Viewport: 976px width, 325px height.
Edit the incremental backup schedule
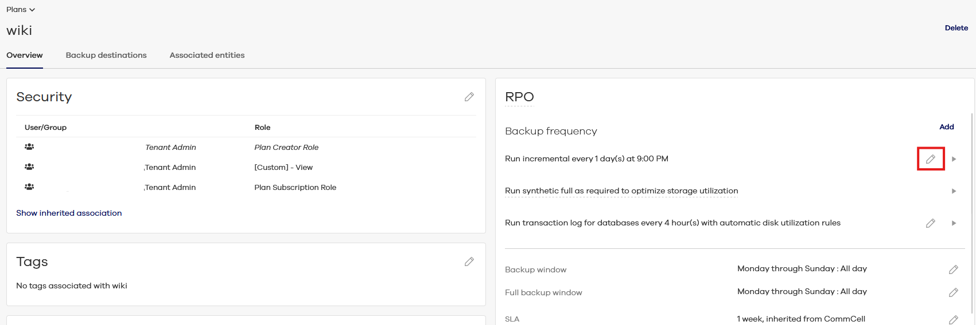[930, 159]
